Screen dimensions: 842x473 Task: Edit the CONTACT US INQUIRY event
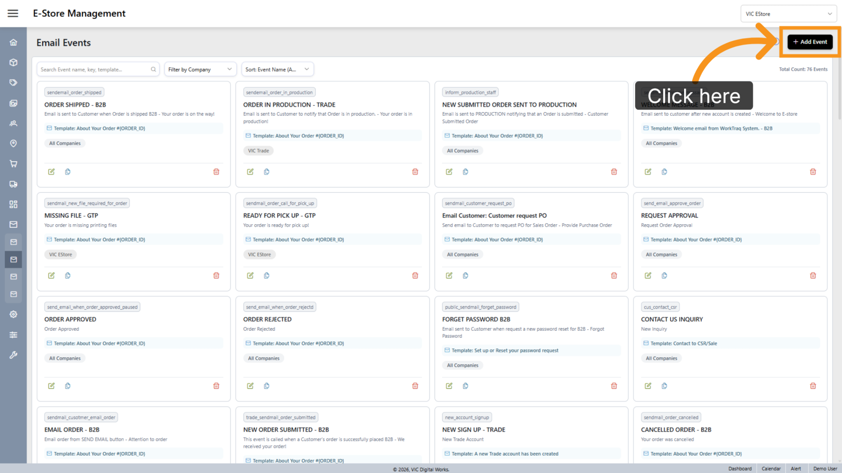pyautogui.click(x=648, y=386)
